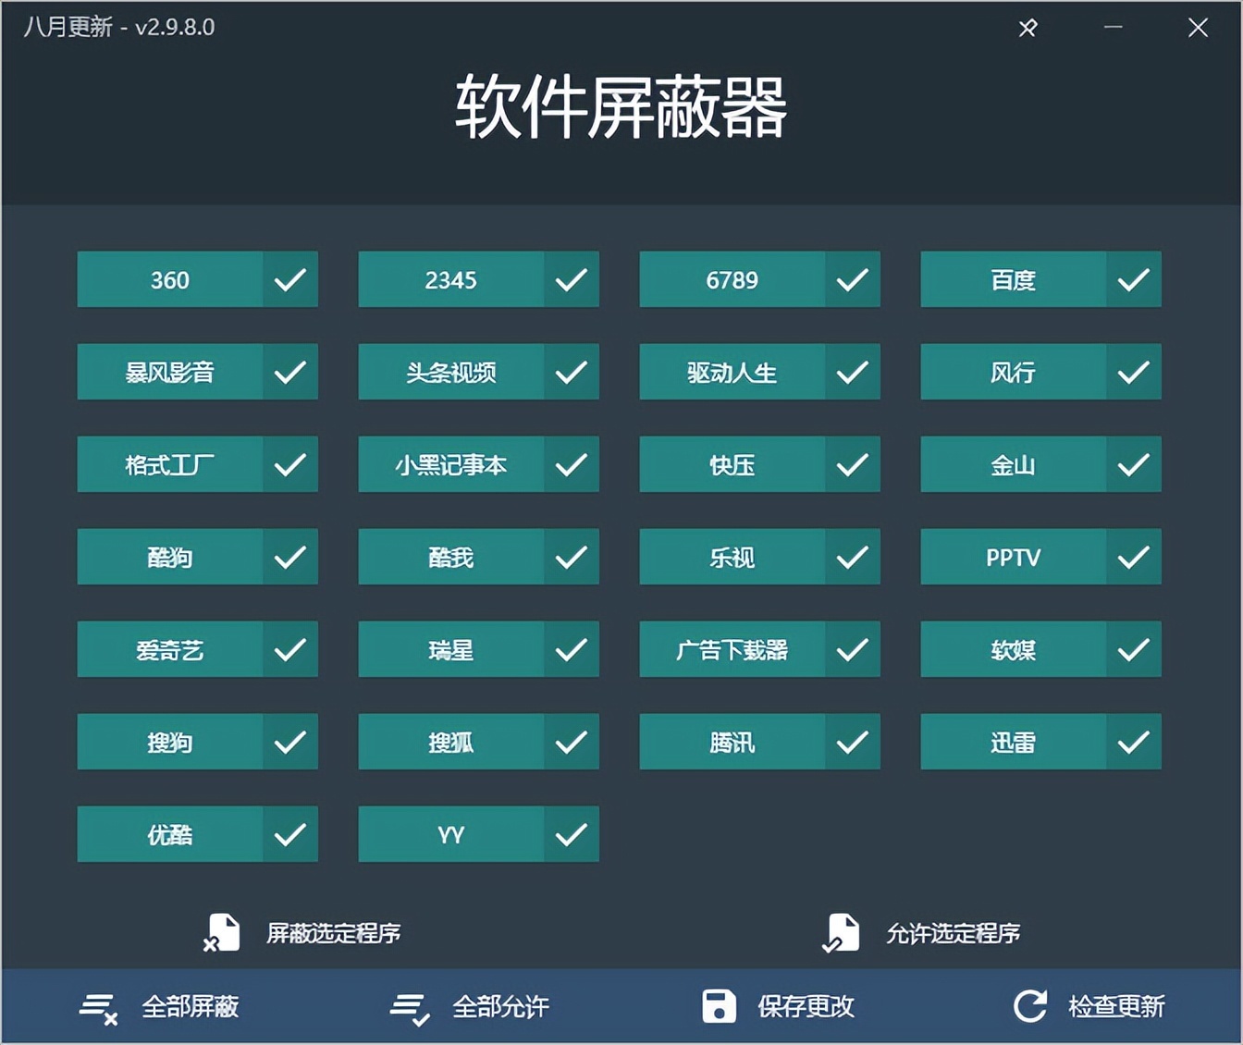Click the 驱动人生 tile label
The width and height of the screenshot is (1243, 1045).
point(731,372)
